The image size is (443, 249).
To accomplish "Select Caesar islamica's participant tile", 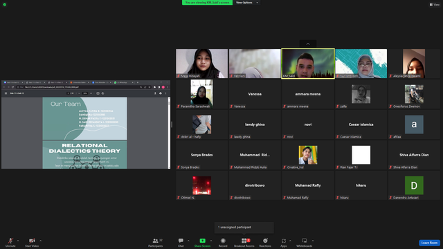I will [361, 124].
